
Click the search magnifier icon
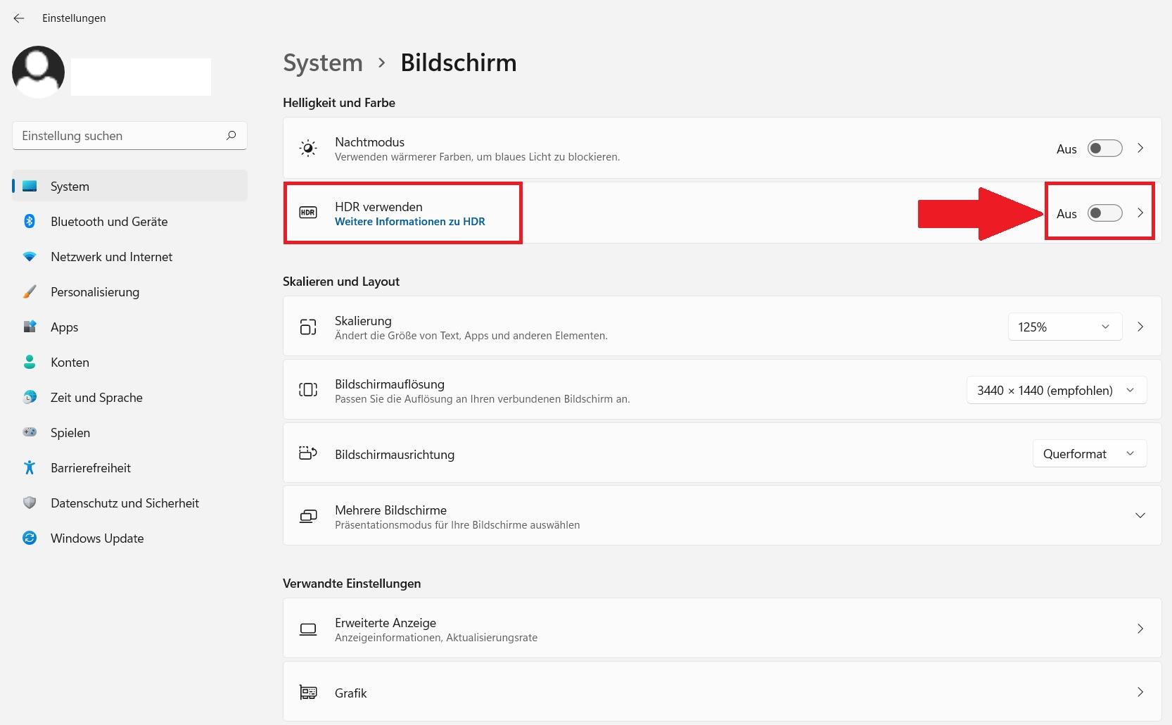pos(231,135)
